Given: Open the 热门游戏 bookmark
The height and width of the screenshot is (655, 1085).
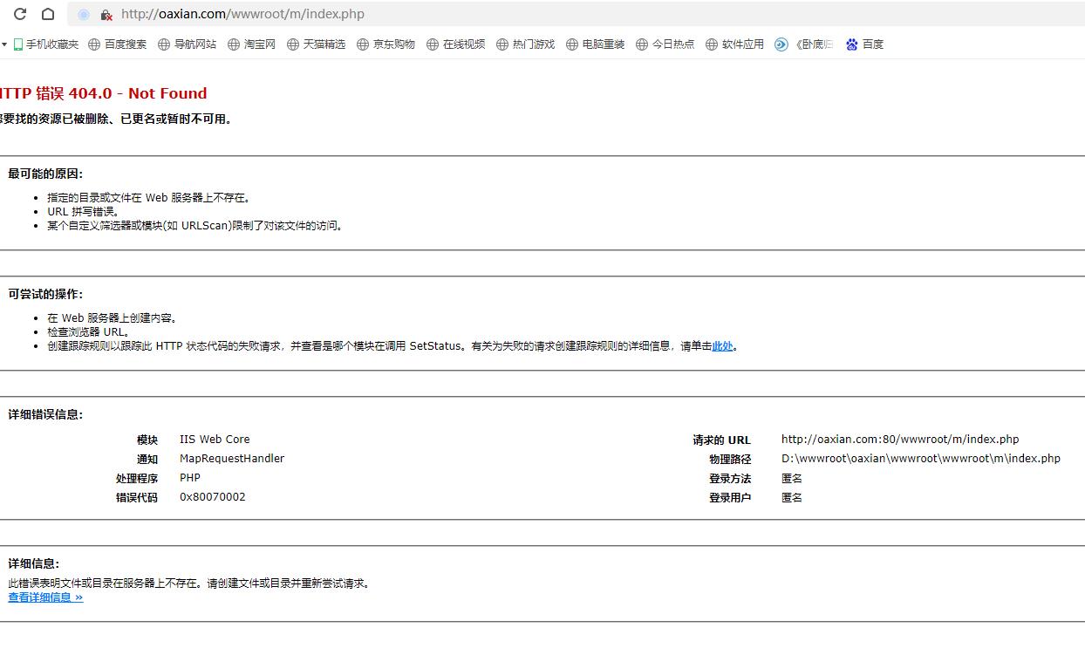Looking at the screenshot, I should pyautogui.click(x=525, y=44).
